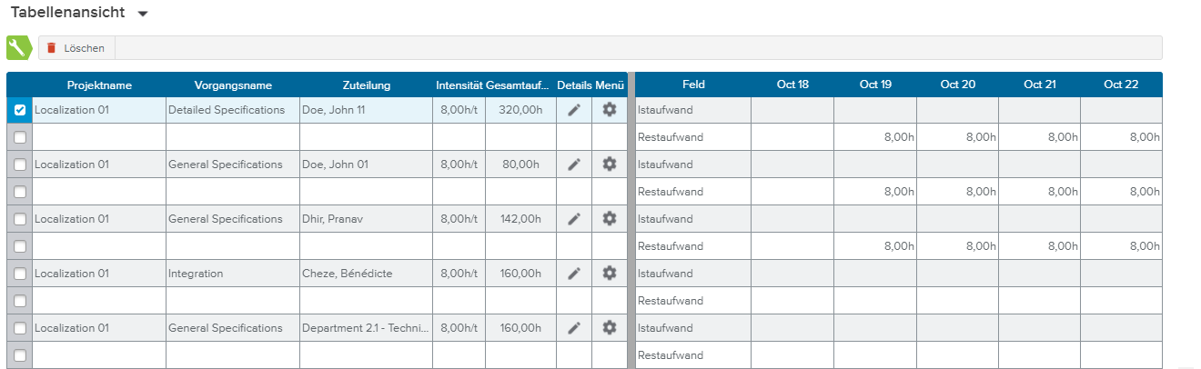Click pencil icon for Doe, John 01
Image resolution: width=1201 pixels, height=369 pixels.
573,165
